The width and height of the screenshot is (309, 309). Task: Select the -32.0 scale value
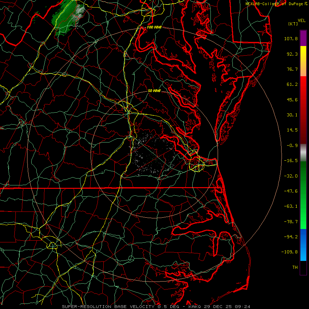[x=291, y=176]
